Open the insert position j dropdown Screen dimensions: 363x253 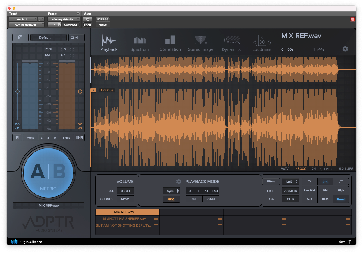tap(41, 19)
